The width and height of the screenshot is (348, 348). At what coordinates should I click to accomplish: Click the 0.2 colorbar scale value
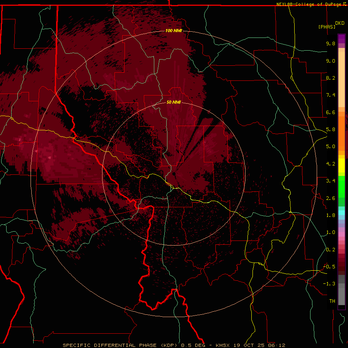(x=331, y=250)
